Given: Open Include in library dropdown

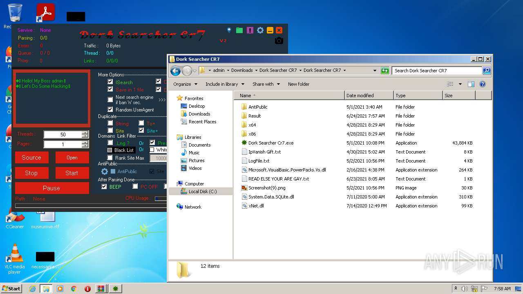Looking at the screenshot, I should point(225,84).
